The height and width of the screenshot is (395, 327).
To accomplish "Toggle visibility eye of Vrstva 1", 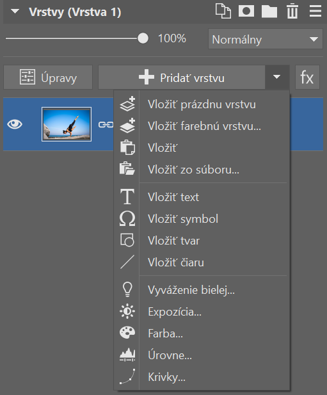I will [x=15, y=124].
